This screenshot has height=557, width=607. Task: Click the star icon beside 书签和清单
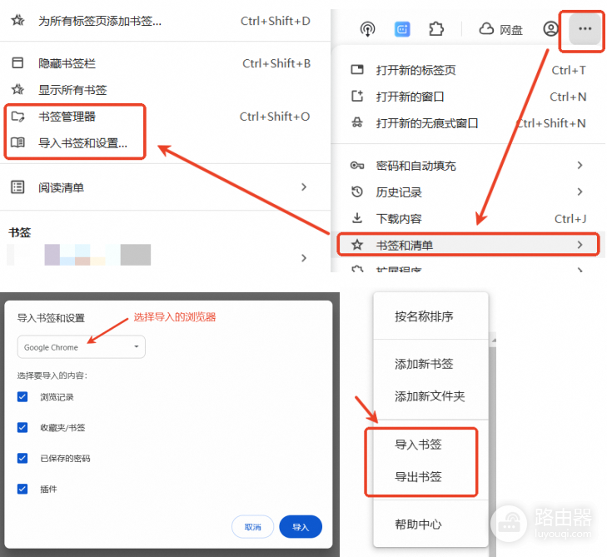click(x=357, y=245)
